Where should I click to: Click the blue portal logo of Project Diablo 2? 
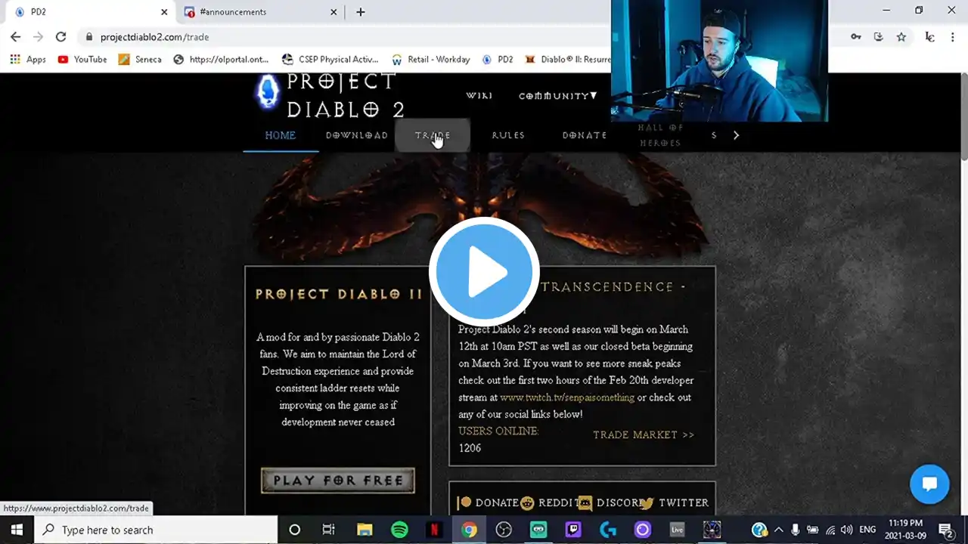pos(266,91)
